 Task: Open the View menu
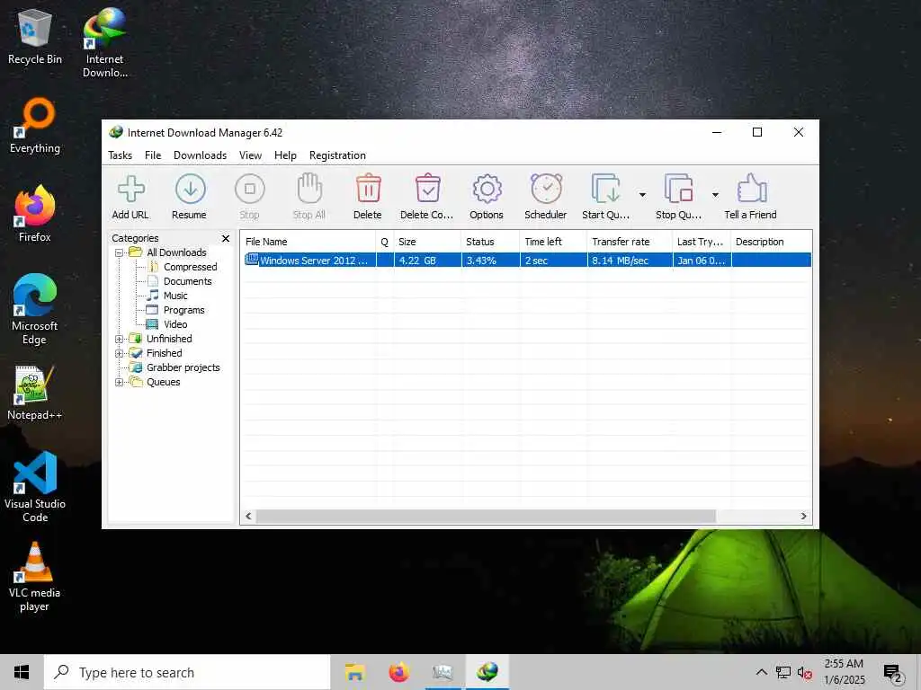pos(250,155)
